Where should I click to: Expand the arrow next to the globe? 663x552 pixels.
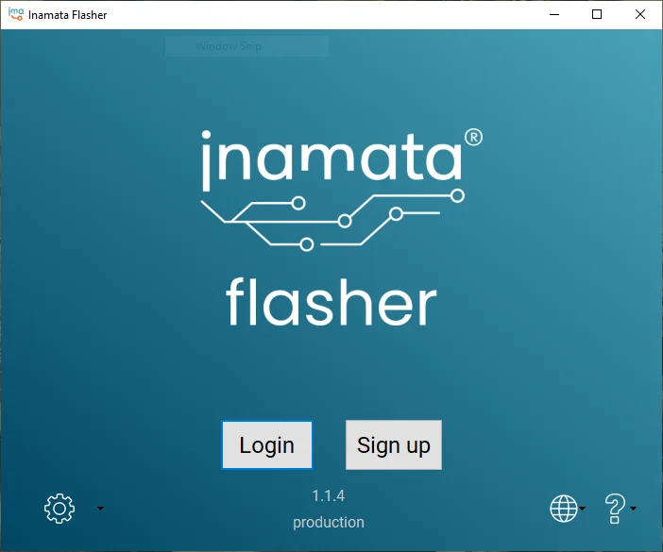tap(584, 509)
